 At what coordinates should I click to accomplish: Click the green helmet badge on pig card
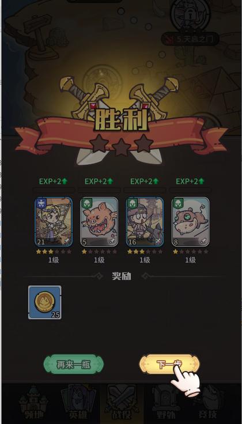coord(87,203)
